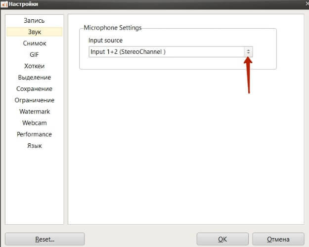Switch to Выделение settings section

click(34, 78)
